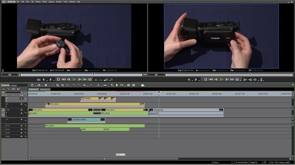Step to next frame in Recorder
This screenshot has height=165, width=295.
[227, 80]
